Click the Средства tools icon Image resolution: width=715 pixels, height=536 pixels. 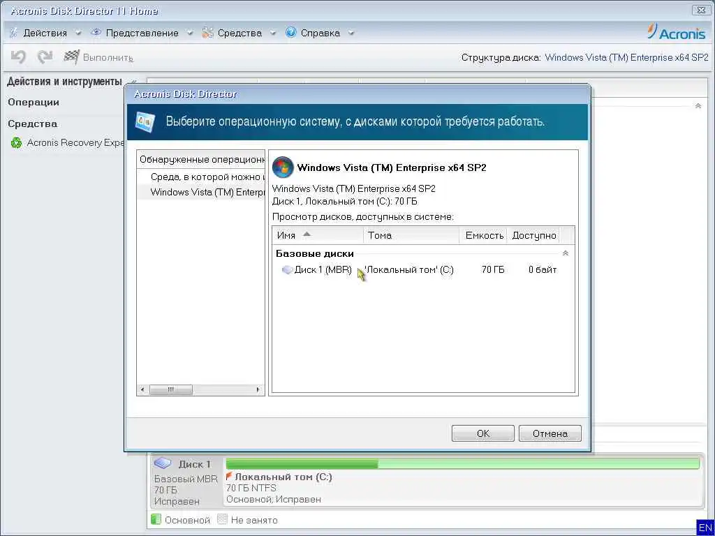207,32
